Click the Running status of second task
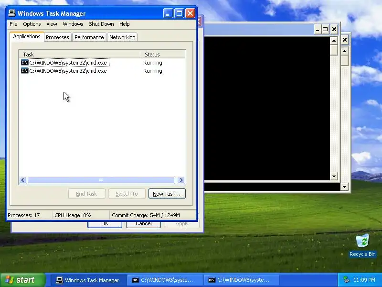The height and width of the screenshot is (287, 382). [153, 71]
